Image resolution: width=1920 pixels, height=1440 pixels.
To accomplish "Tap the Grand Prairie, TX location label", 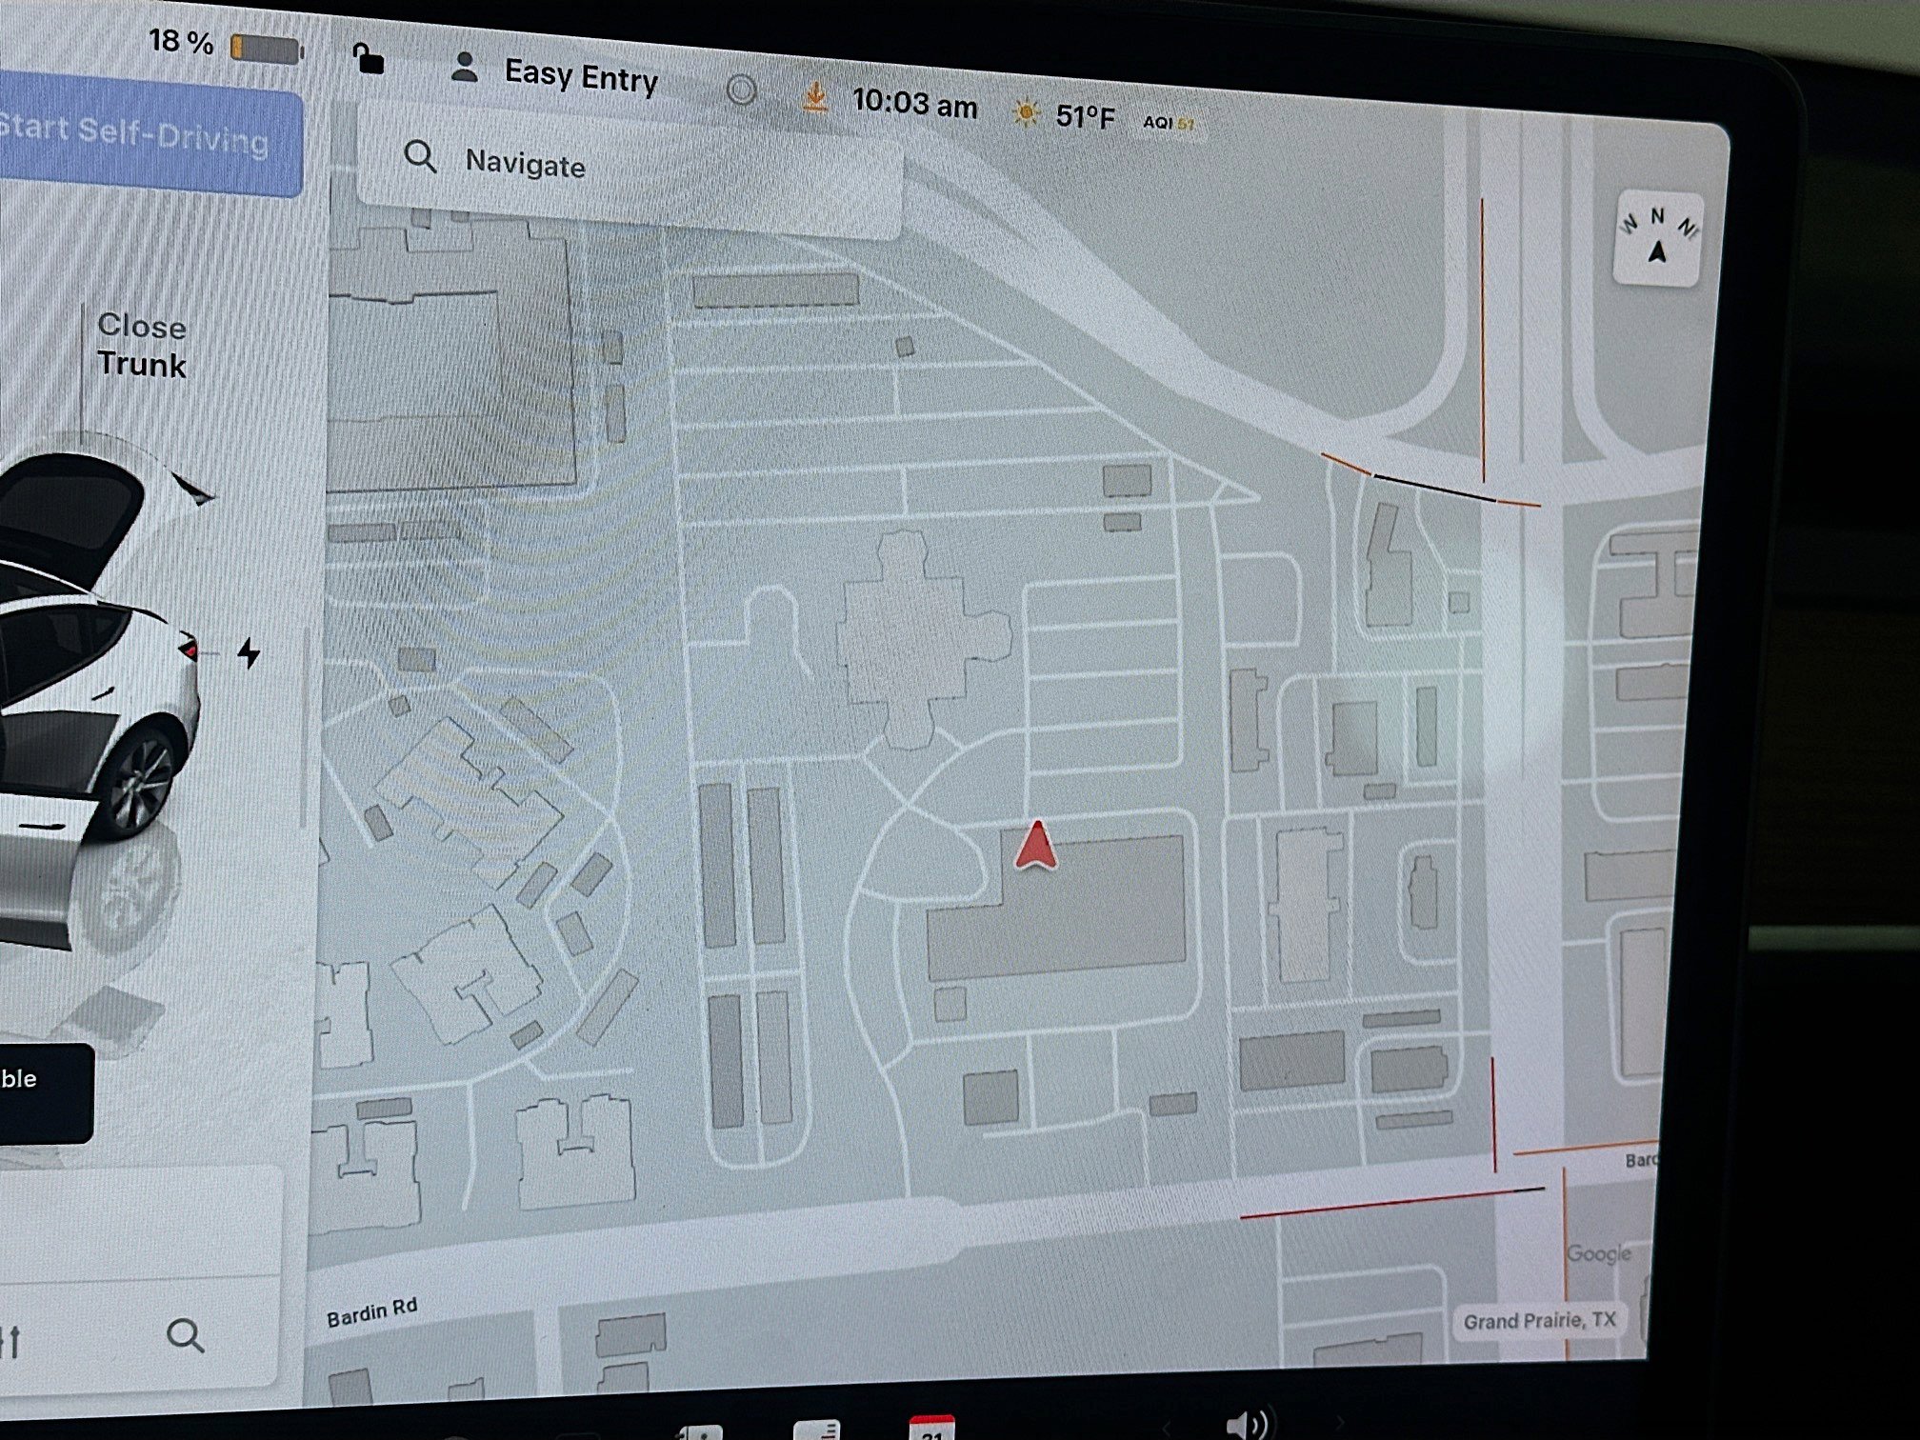I will pyautogui.click(x=1539, y=1320).
